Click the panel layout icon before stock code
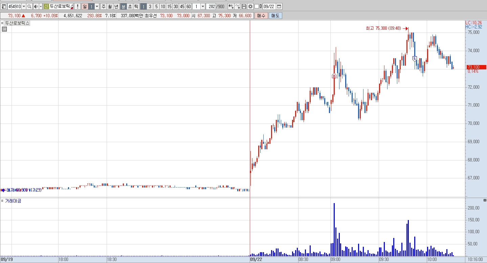Image resolution: width=487 pixels, height=263 pixels. tap(4, 6)
